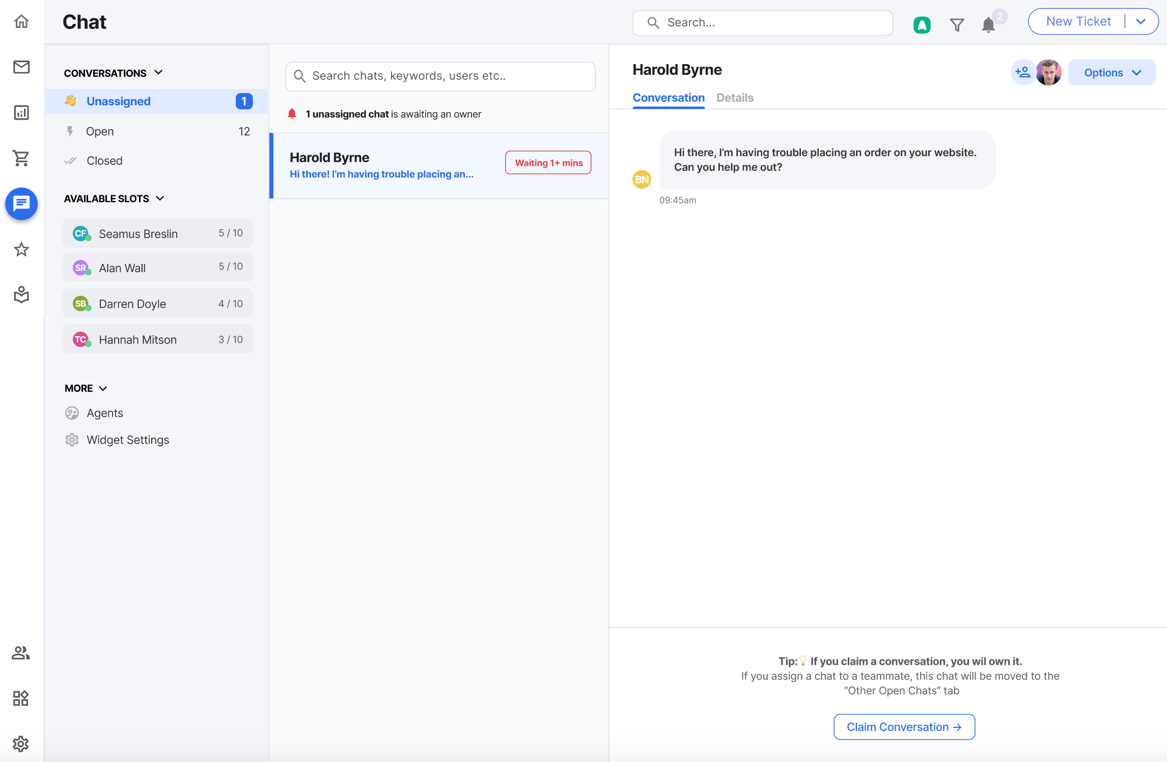Open the settings gear icon in sidebar
Image resolution: width=1167 pixels, height=762 pixels.
[21, 744]
